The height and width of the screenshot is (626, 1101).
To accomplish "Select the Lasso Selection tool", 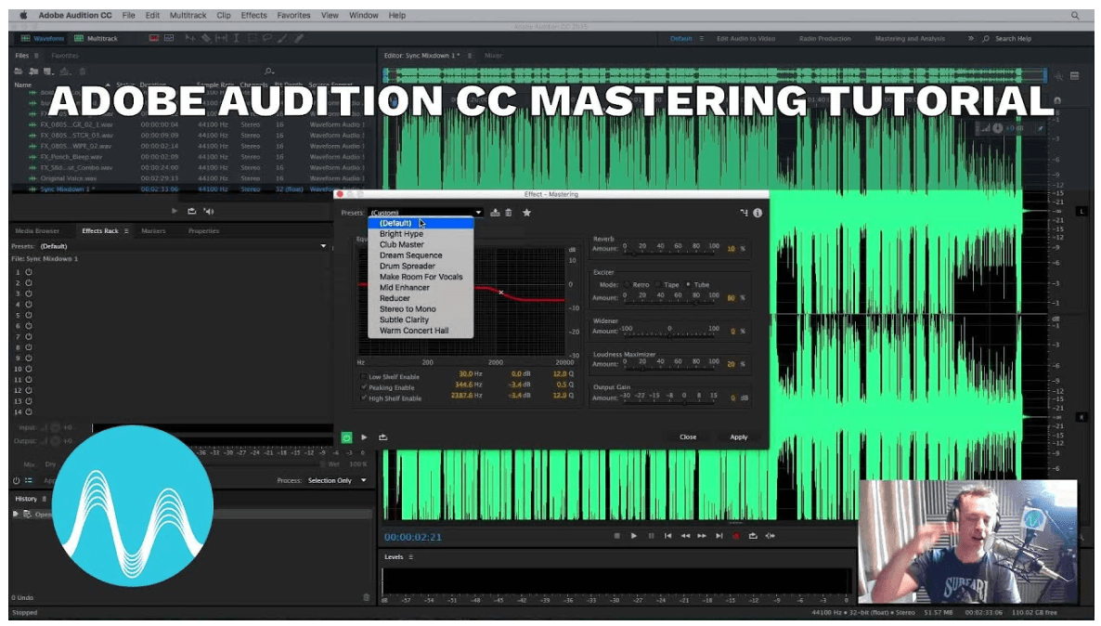I will coord(266,38).
